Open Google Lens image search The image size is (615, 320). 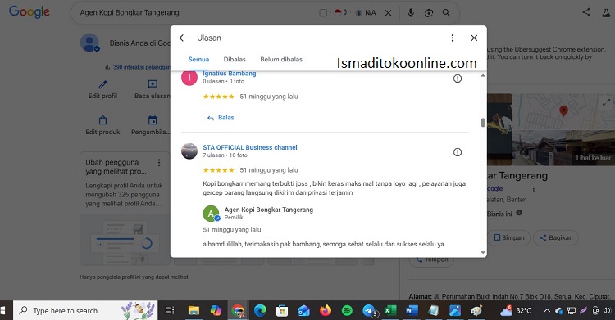coord(429,13)
